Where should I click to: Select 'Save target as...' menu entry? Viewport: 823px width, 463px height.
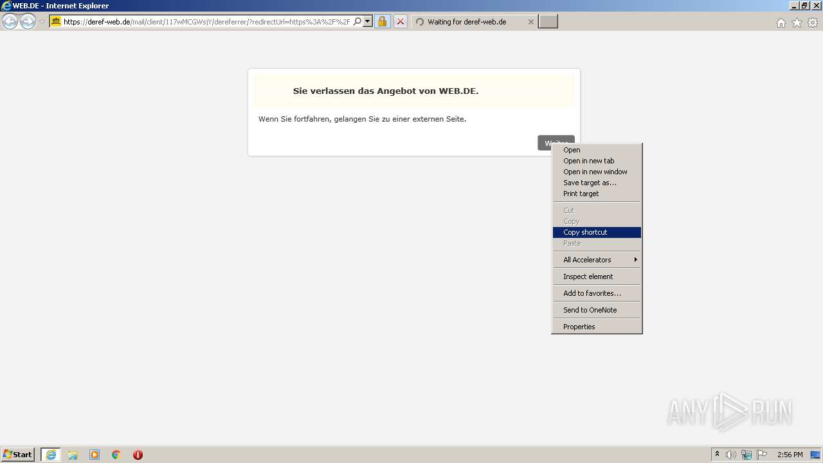pos(597,183)
